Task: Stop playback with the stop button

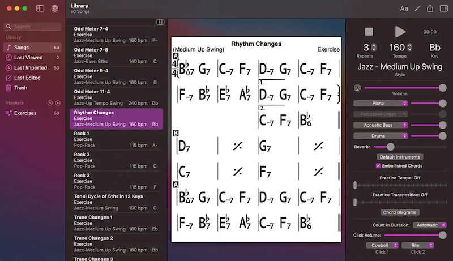Action: point(369,32)
